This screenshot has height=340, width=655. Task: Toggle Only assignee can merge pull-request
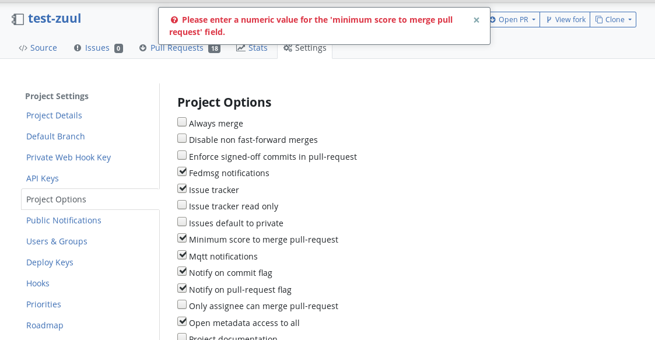[x=182, y=304]
